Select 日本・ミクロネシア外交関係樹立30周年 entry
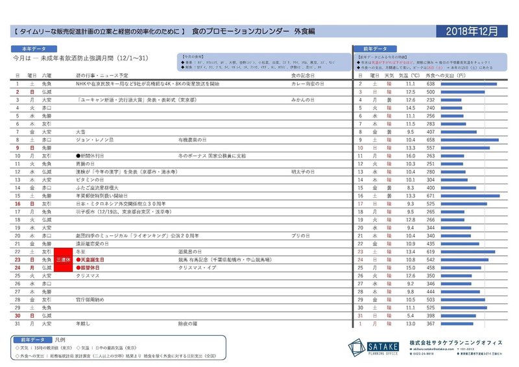 (x=121, y=204)
